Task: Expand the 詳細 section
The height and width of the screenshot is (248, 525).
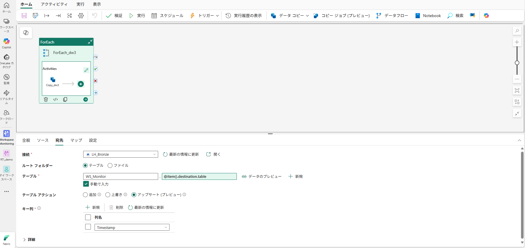Action: pos(29,239)
